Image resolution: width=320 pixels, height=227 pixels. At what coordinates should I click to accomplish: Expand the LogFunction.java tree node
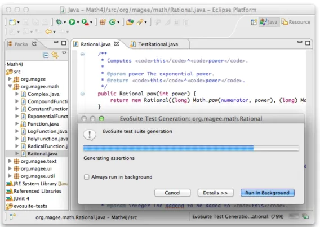pos(17,131)
